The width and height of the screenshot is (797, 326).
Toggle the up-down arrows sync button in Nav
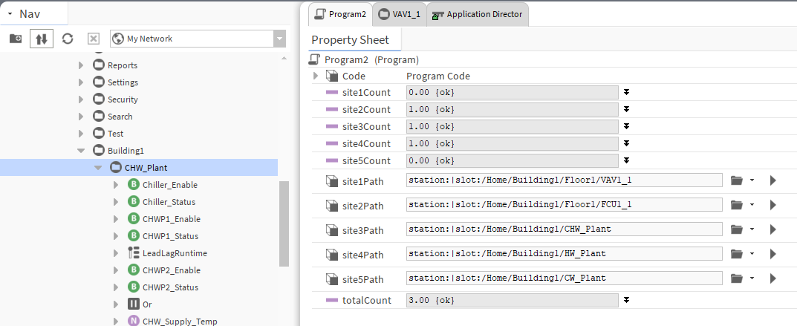click(x=42, y=39)
